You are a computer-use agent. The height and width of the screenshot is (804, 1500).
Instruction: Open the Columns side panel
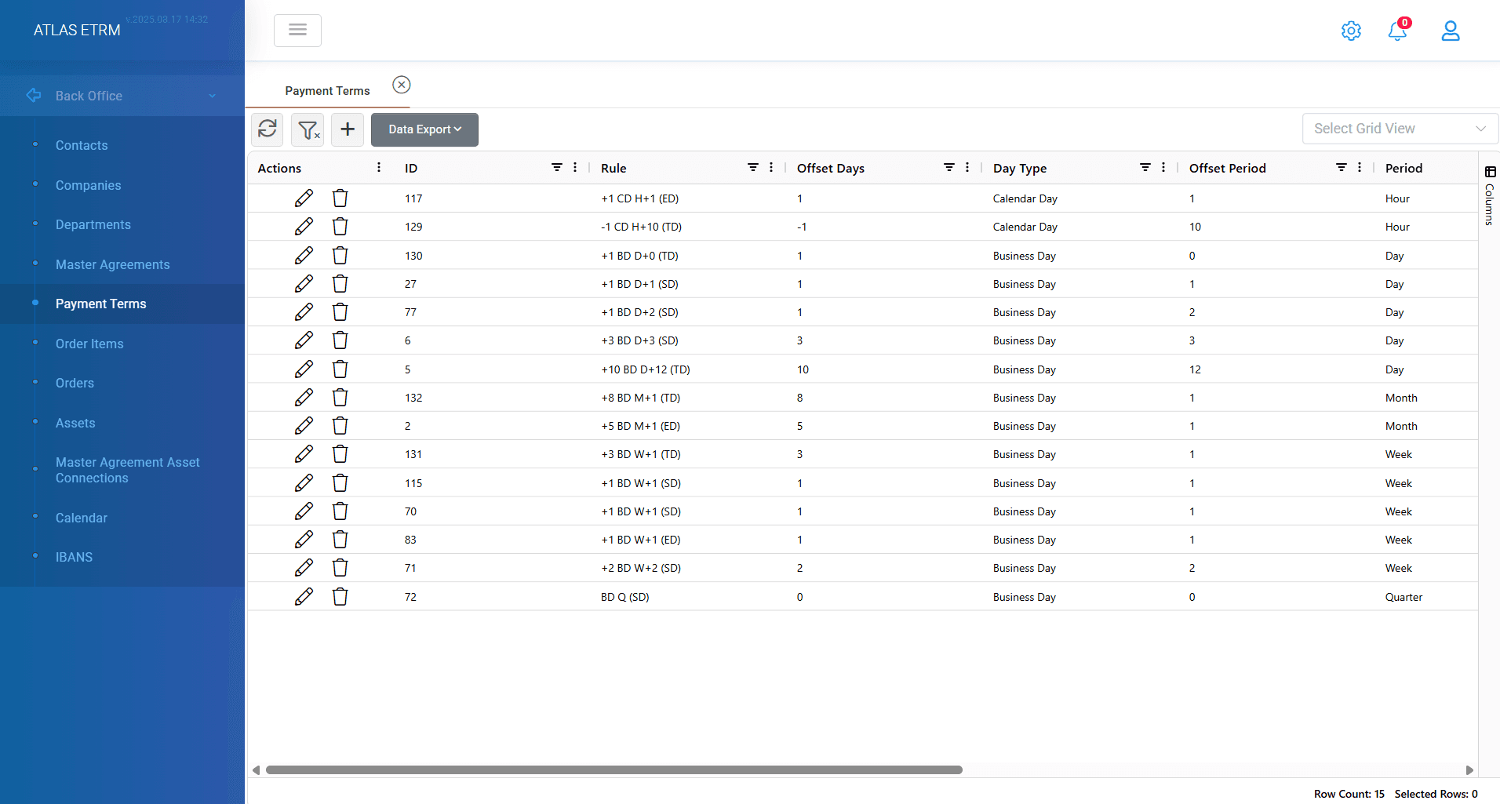coord(1489,196)
